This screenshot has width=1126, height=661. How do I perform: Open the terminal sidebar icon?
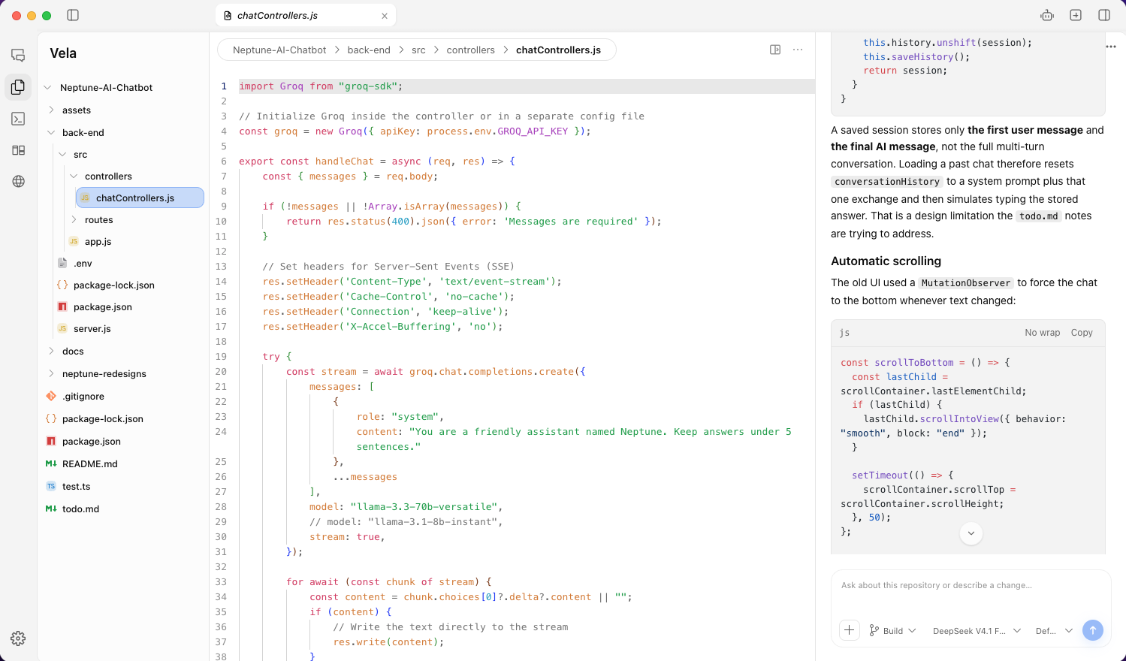[19, 119]
